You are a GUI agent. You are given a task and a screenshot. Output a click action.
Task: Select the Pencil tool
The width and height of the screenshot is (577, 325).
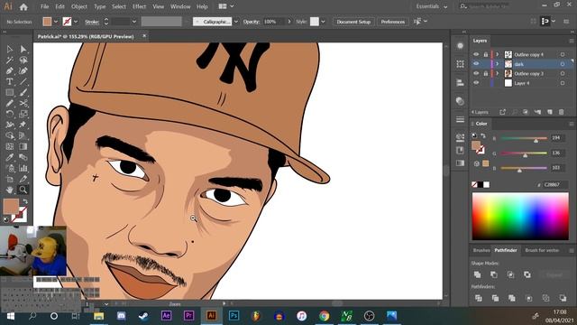tap(10, 103)
